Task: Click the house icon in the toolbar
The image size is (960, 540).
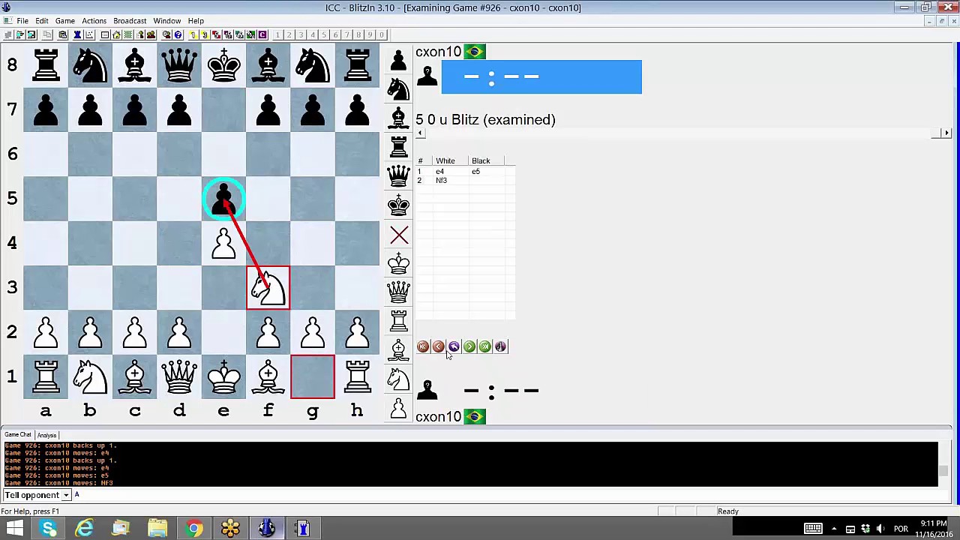Action: (x=115, y=34)
